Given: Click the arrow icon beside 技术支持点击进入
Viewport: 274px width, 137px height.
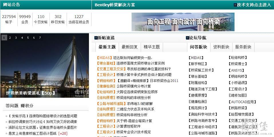Looking at the screenshot, I should (x=235, y=5).
